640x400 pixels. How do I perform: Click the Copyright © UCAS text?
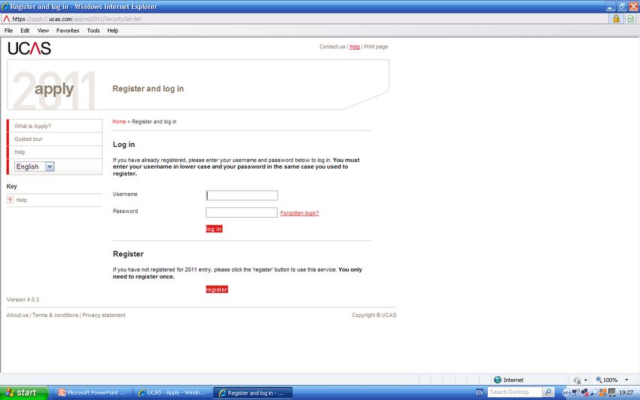click(x=374, y=315)
